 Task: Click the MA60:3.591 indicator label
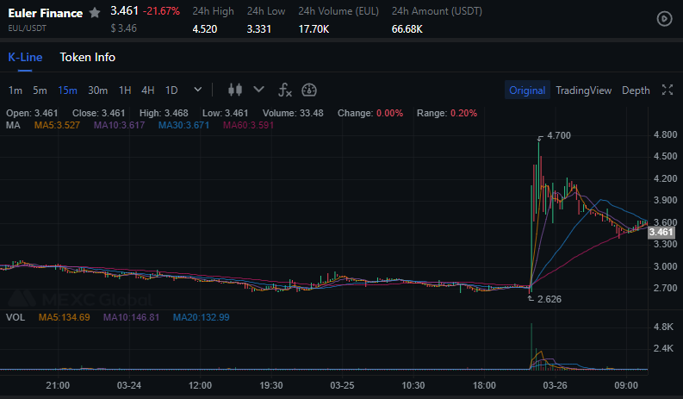[x=248, y=126]
